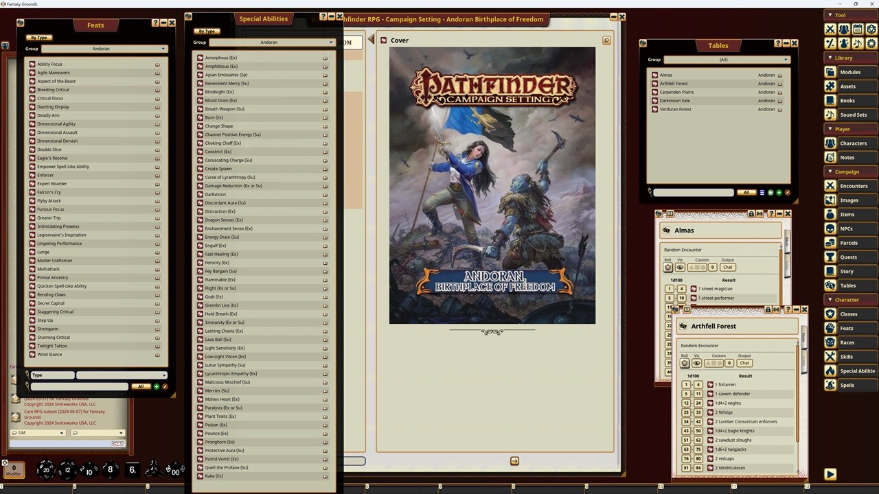Open the Assets library

847,86
